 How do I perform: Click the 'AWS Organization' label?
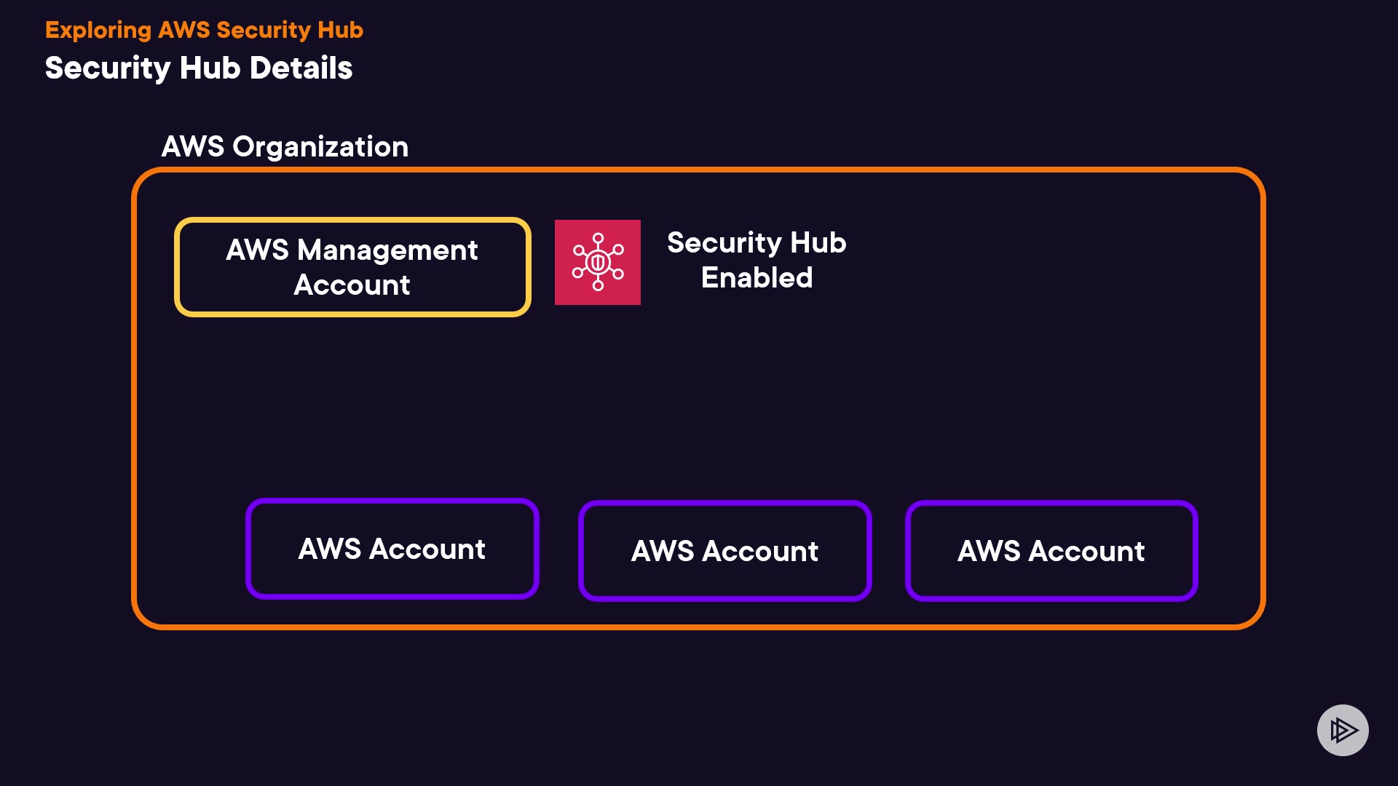pos(285,146)
